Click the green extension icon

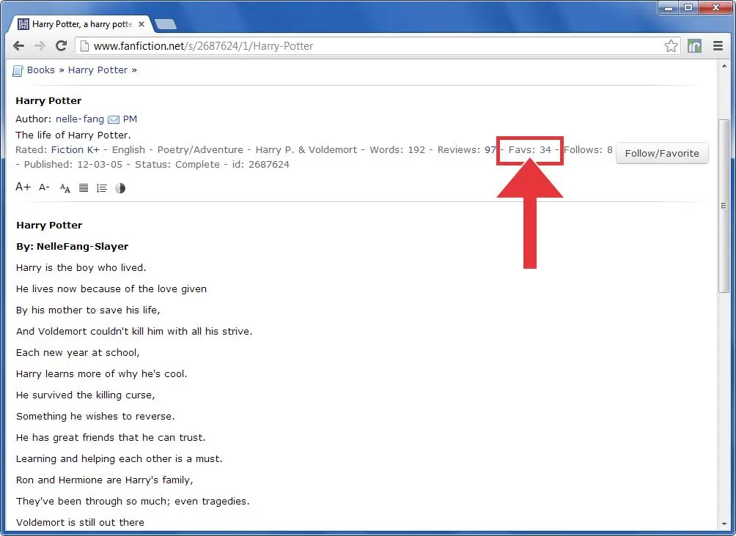[694, 46]
